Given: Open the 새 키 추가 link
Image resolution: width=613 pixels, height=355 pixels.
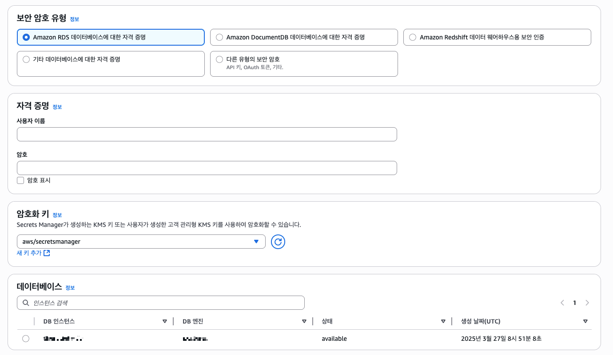Looking at the screenshot, I should 33,253.
